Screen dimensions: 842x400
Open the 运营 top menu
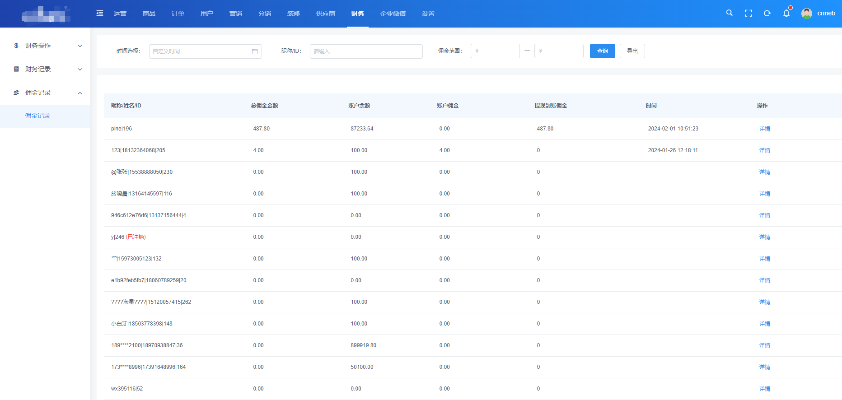pos(120,14)
